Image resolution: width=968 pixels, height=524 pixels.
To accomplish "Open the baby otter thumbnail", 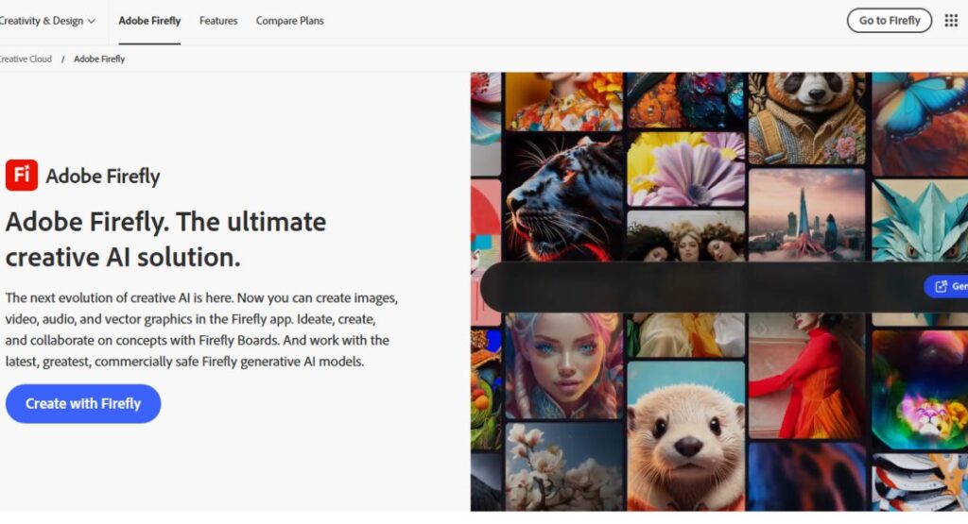I will pos(686,436).
